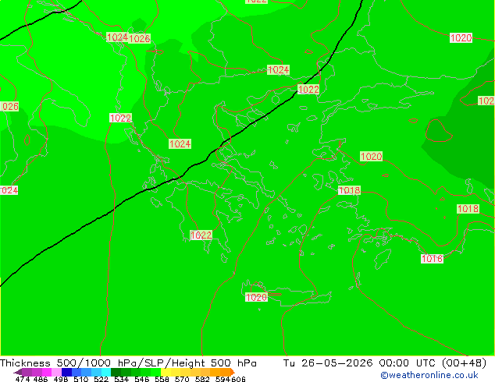Viewport: 495px width, 382px height.
Task: Click the dark green legend swatch above 534
Action: (x=116, y=372)
